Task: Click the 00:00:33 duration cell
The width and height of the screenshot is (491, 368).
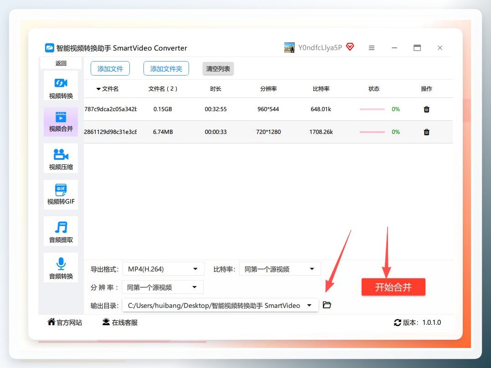Action: 215,132
